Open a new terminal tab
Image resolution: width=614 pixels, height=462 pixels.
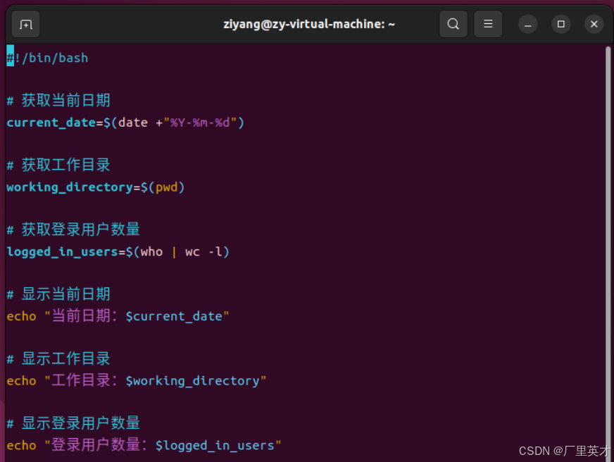pyautogui.click(x=25, y=23)
